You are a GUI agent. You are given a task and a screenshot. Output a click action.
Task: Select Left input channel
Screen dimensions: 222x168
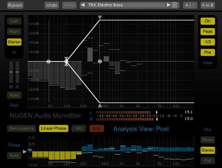[14, 21]
